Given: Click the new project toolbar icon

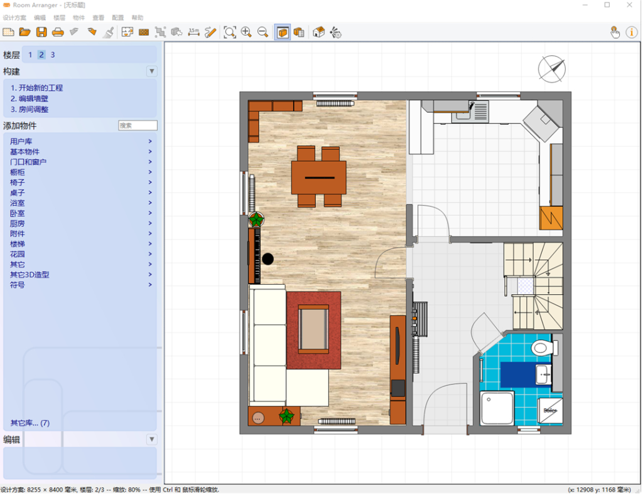Looking at the screenshot, I should 9,33.
